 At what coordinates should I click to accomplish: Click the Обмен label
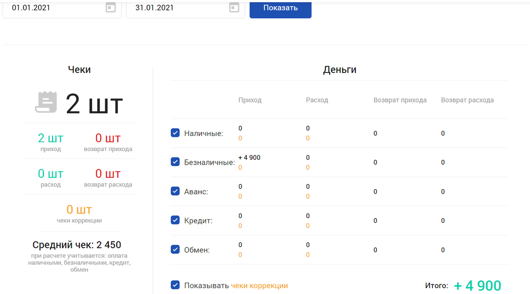click(x=197, y=250)
